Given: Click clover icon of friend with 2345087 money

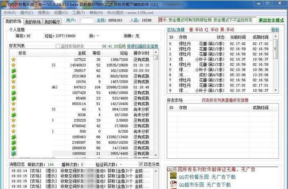Looking at the screenshot, I should pyautogui.click(x=14, y=143).
